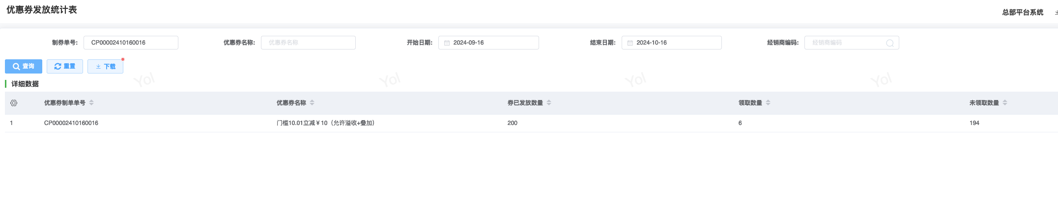Screen dimensions: 1058x200
Task: Sort by 券已发放数量 column arrows
Action: (x=549, y=103)
